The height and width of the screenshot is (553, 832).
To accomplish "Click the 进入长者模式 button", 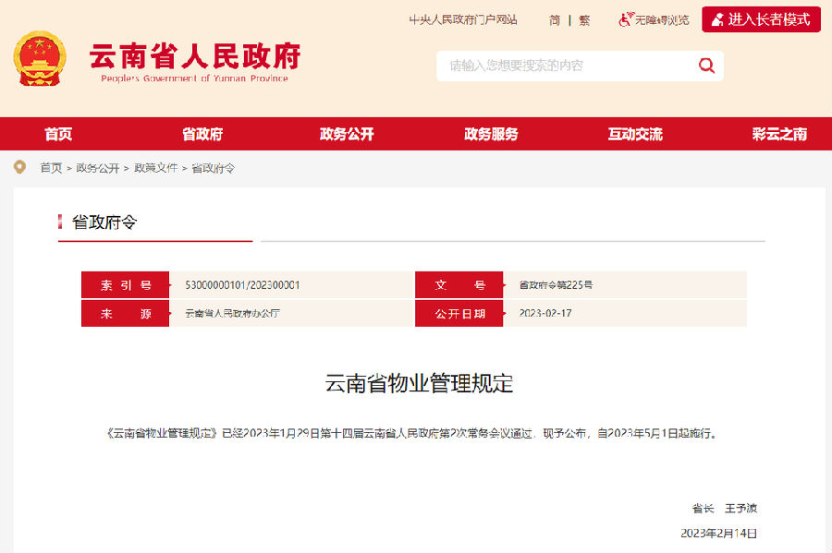I will point(761,19).
